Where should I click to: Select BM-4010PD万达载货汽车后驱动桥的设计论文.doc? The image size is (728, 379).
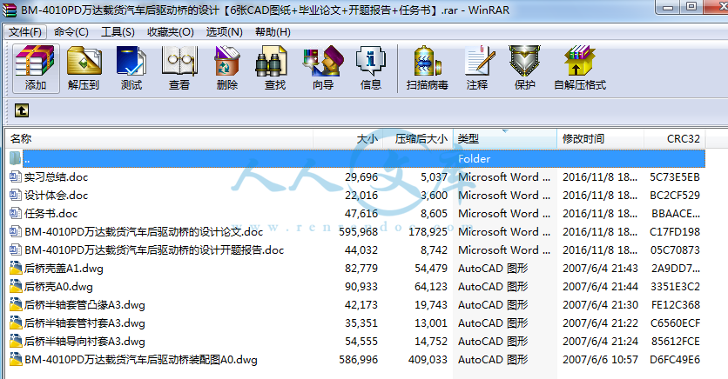(144, 232)
